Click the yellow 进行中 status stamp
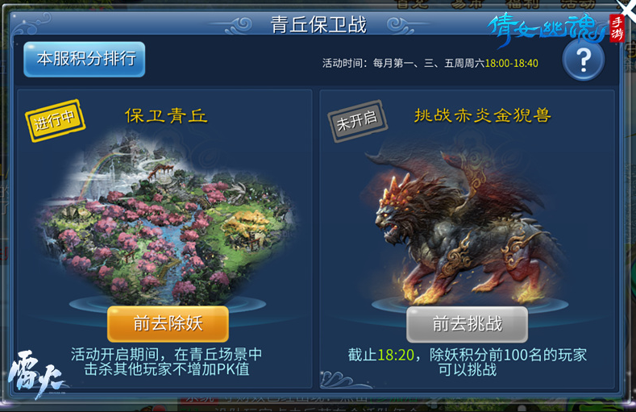Screen dimensions: 636x412 coord(55,120)
